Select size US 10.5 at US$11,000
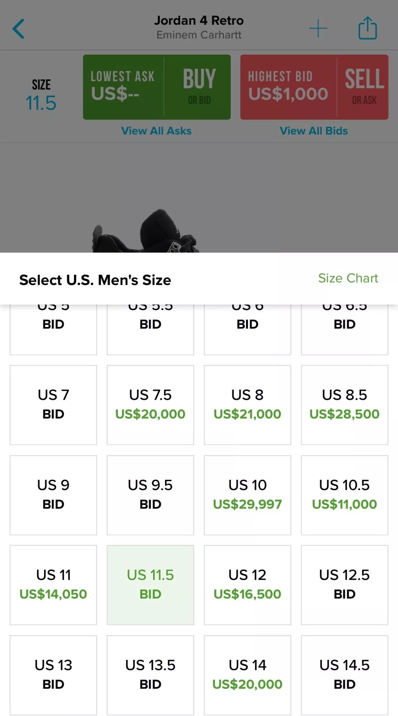This screenshot has height=716, width=398. [345, 495]
